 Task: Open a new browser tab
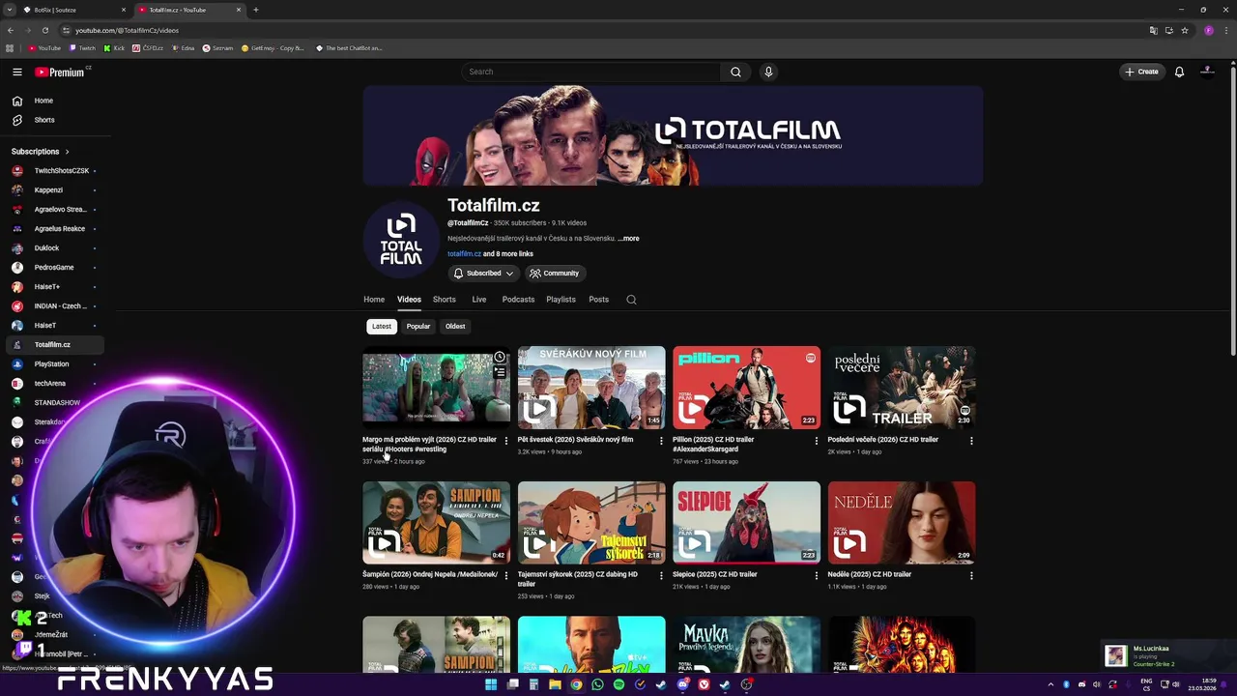255,10
